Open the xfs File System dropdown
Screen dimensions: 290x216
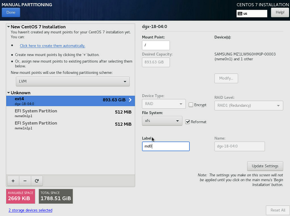(162, 121)
